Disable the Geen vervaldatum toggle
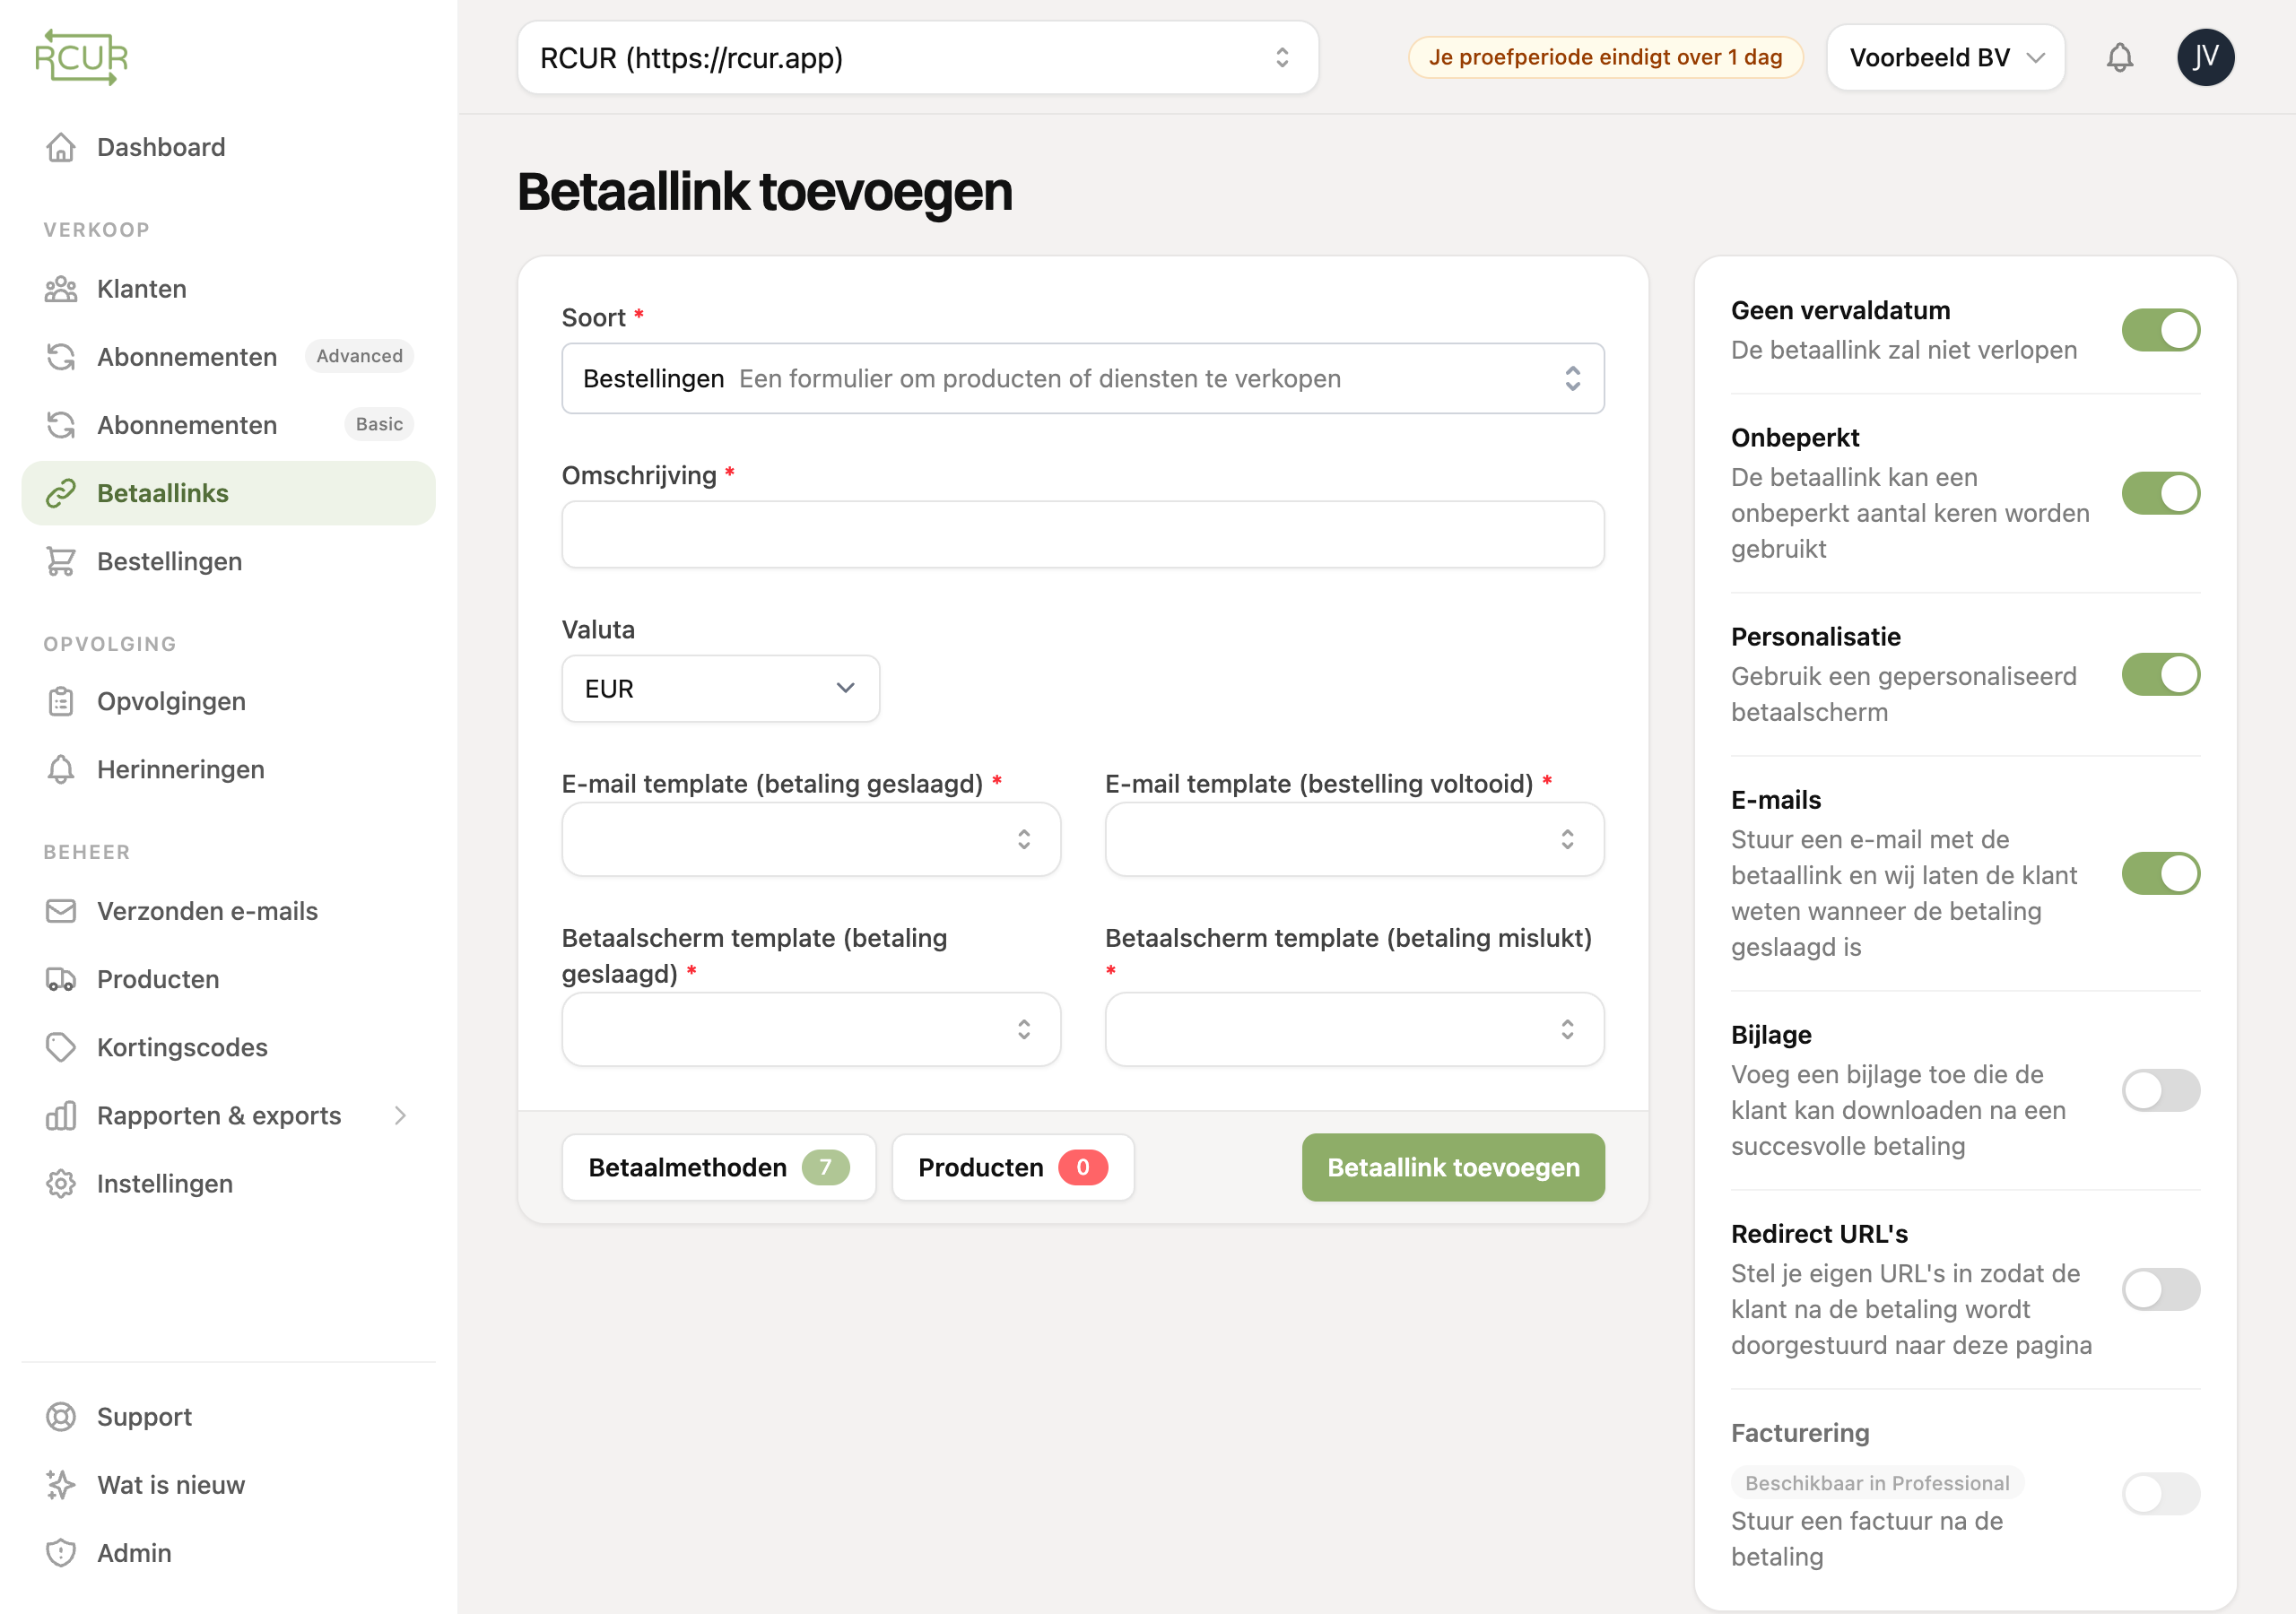 pyautogui.click(x=2160, y=330)
